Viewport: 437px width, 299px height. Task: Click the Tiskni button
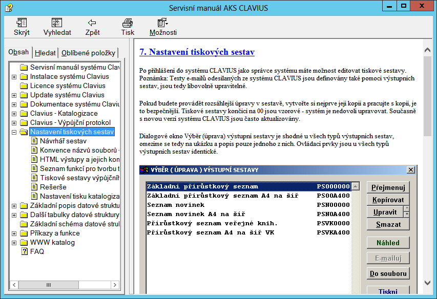point(388,290)
